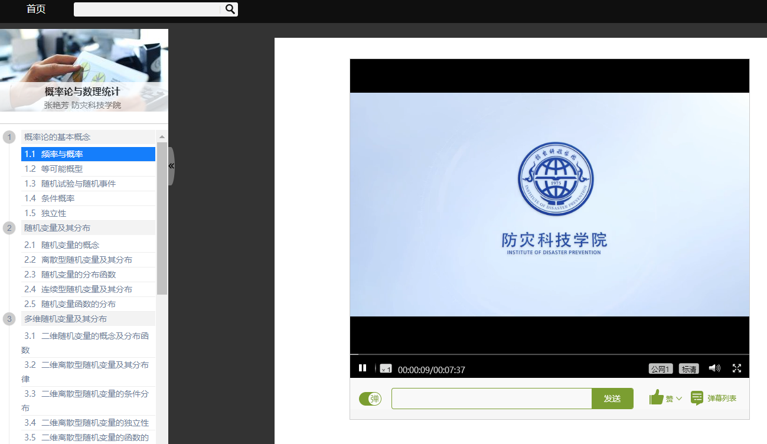Image resolution: width=767 pixels, height=444 pixels.
Task: Click the video picture area
Action: coord(550,204)
